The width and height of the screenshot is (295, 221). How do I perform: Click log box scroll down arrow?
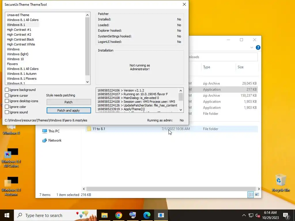point(181,110)
